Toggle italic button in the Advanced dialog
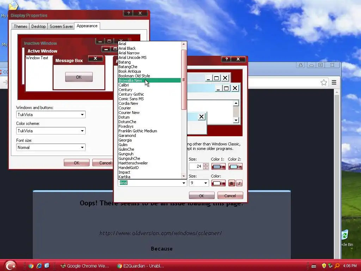The image size is (361, 271). pyautogui.click(x=239, y=183)
